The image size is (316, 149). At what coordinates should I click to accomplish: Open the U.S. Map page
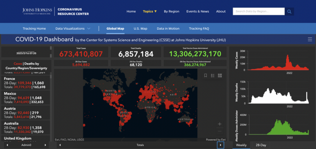(140, 29)
